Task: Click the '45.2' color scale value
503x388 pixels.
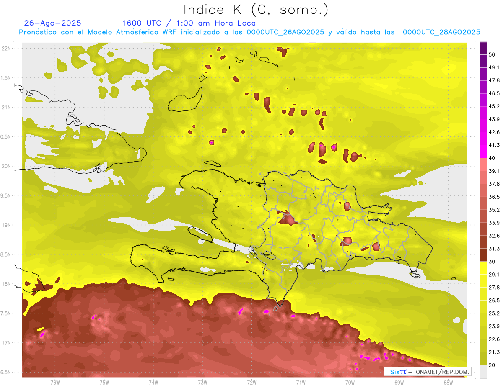Action: coord(494,107)
